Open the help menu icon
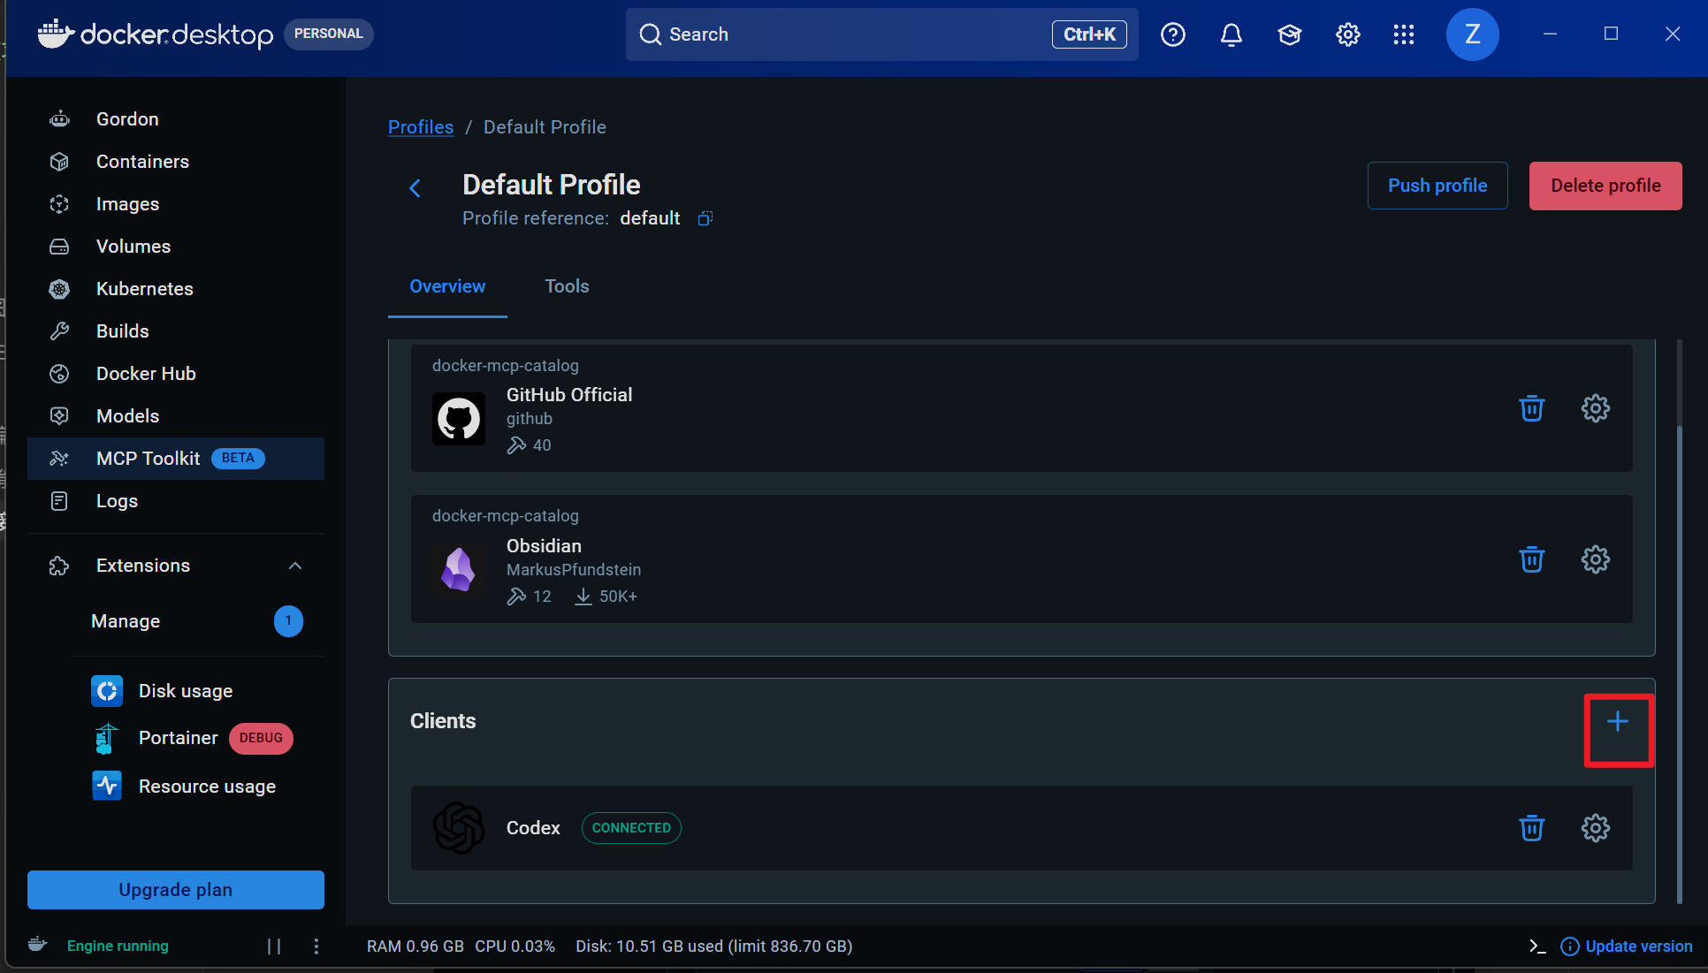The height and width of the screenshot is (973, 1708). 1173,34
